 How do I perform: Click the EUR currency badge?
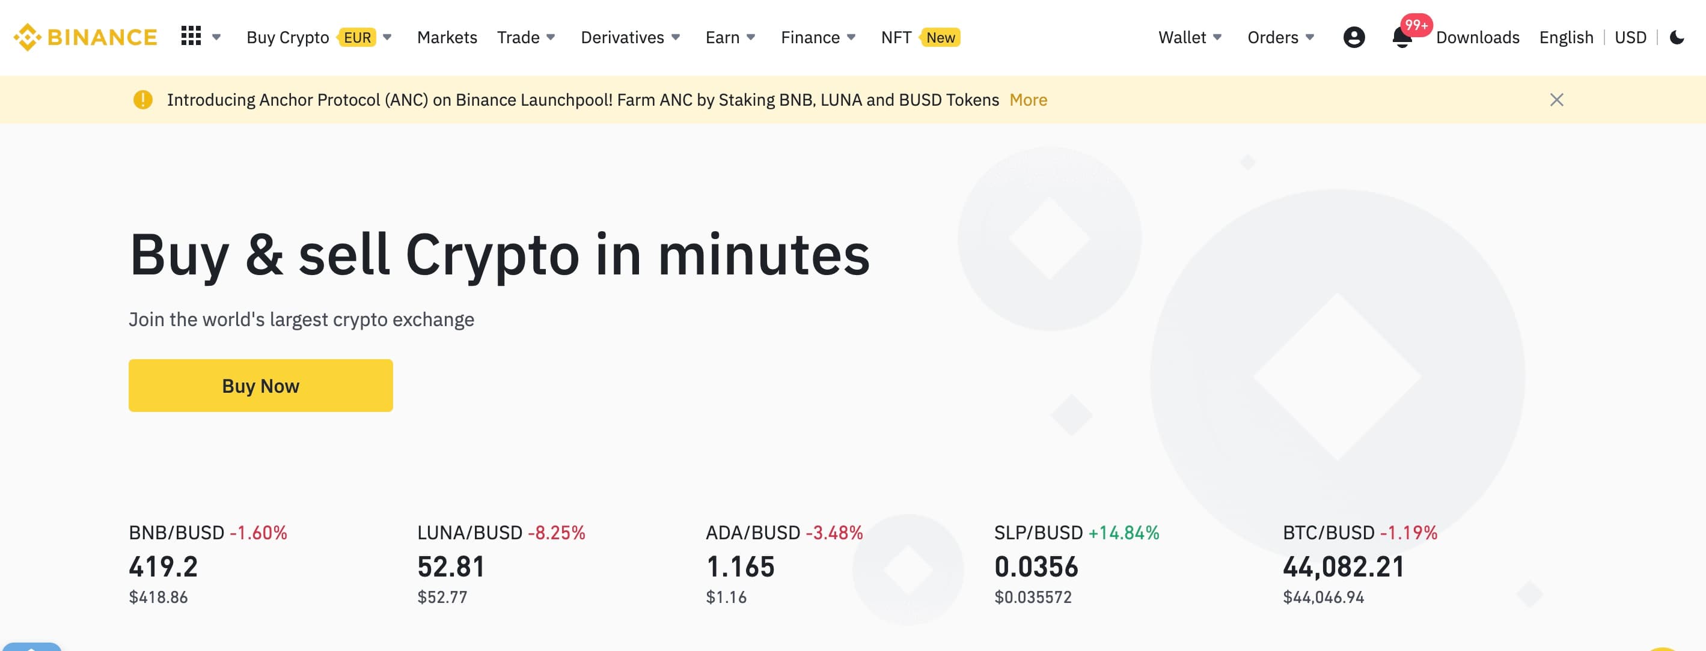358,37
